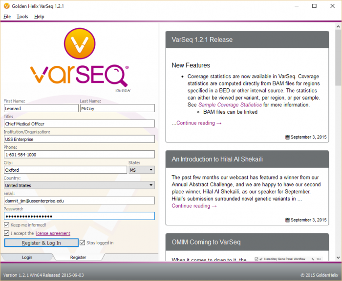This screenshot has width=342, height=281.
Task: Uncheck the Stay logged in checkbox
Action: click(82, 242)
